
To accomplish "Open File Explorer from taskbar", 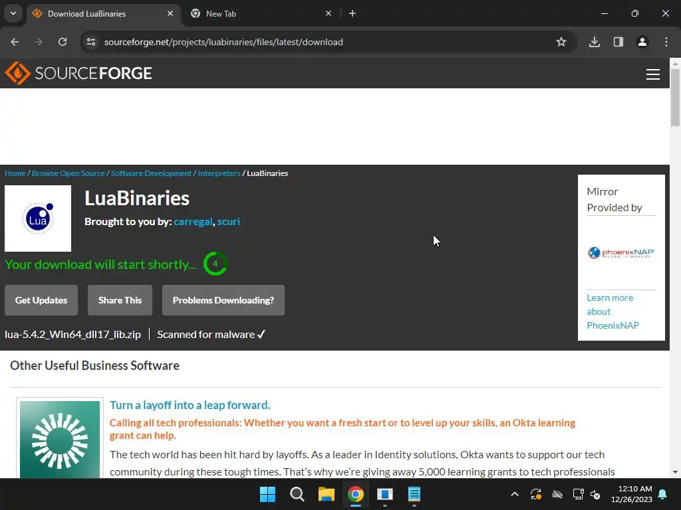I will 326,494.
